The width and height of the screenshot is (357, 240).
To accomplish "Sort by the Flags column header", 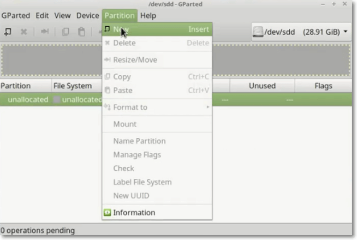I will pos(323,86).
